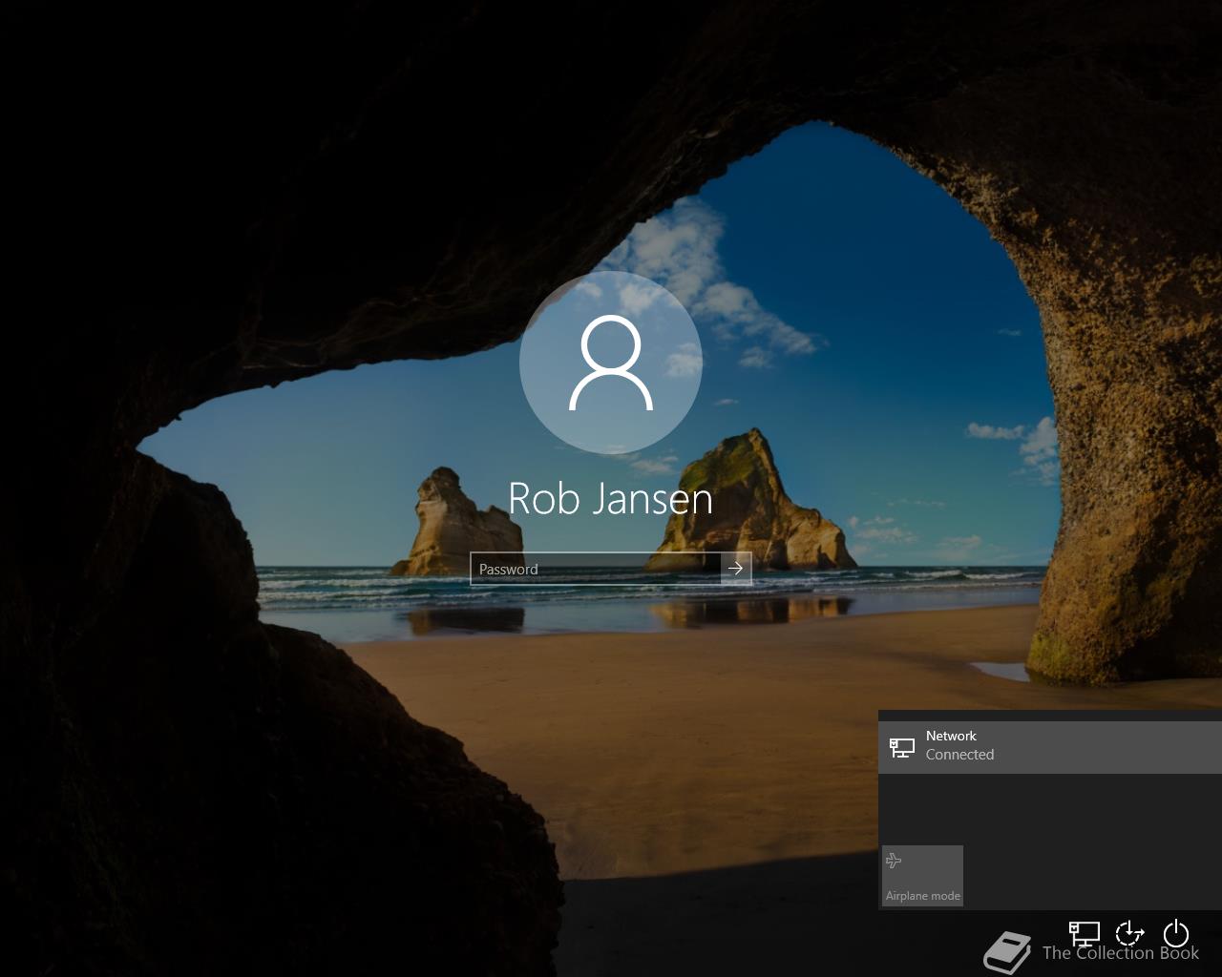
Task: Click the dark top strip of network flyout
Action: point(1050,715)
